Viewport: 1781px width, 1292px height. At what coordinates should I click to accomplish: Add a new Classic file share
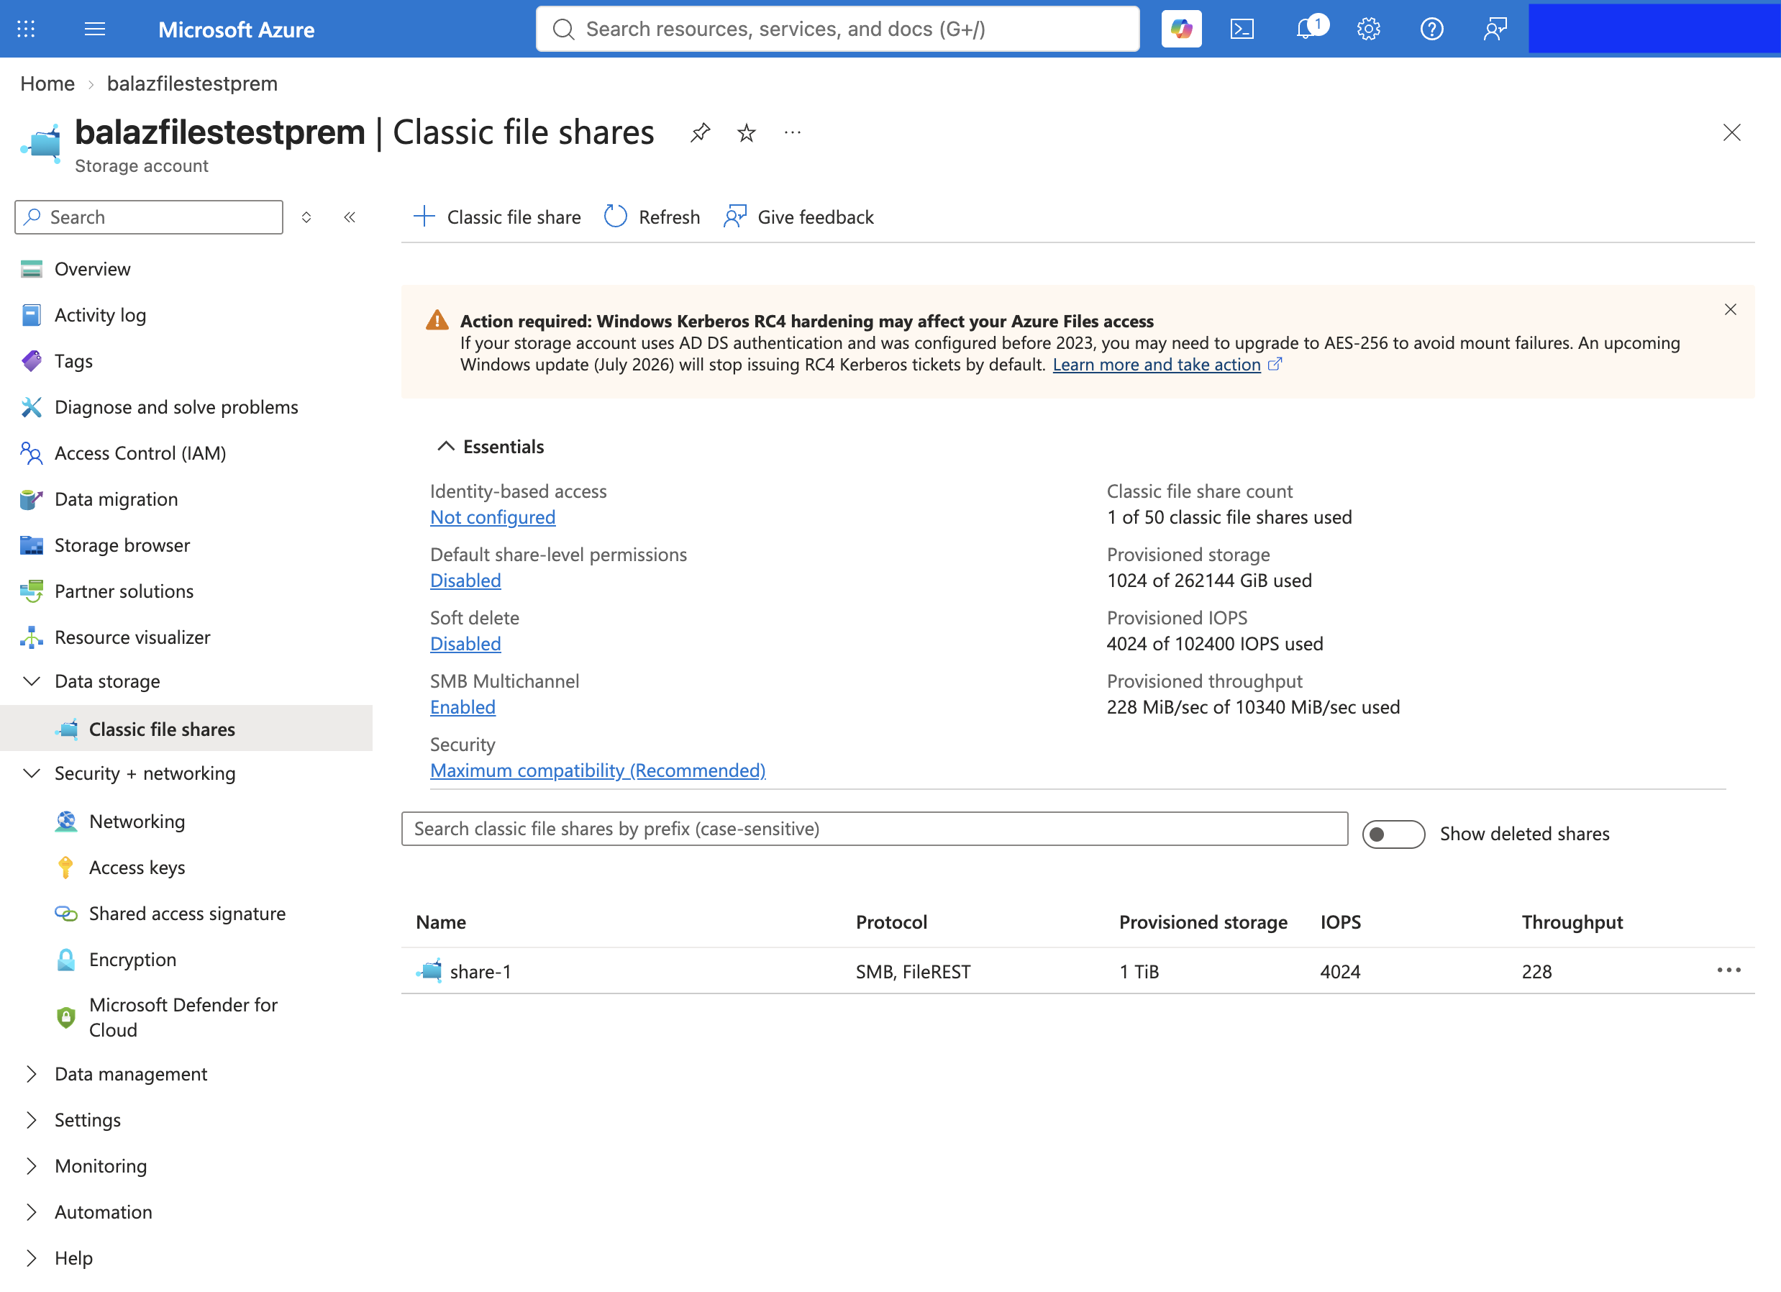[497, 217]
